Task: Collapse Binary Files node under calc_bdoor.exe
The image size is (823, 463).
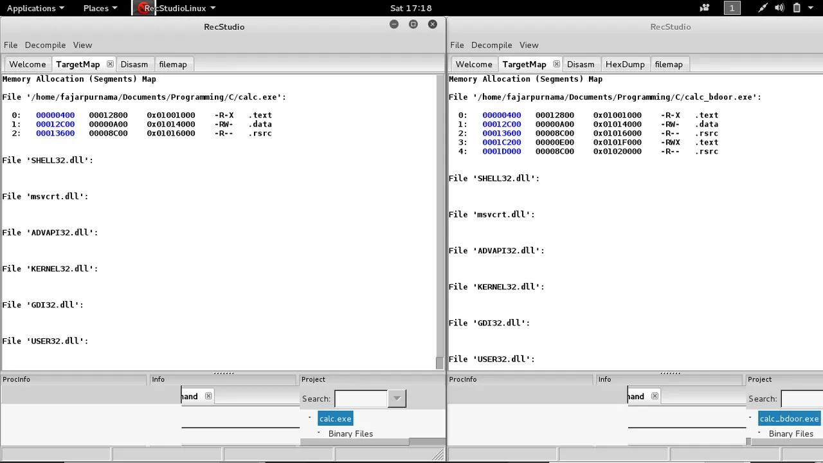Action: pyautogui.click(x=759, y=433)
